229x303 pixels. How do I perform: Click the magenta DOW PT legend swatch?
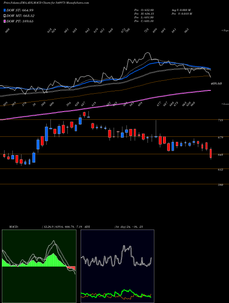point(5,21)
